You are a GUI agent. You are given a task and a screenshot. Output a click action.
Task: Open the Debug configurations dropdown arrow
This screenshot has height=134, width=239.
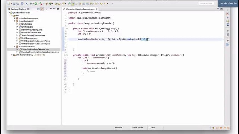pos(33,4)
